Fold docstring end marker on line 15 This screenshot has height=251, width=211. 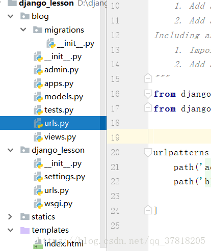pos(148,78)
